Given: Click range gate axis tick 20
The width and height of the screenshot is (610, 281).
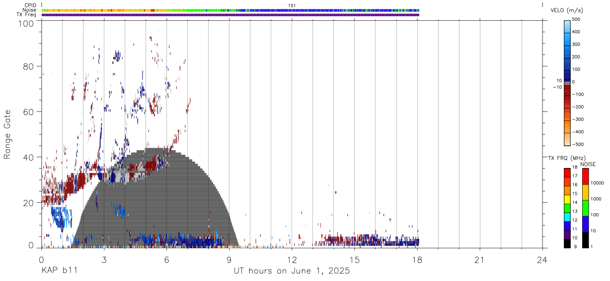Looking at the screenshot, I should coord(28,203).
